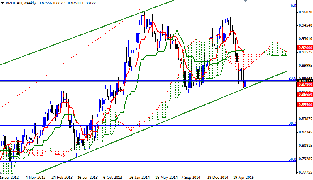Screen dimensions: 313x180
Task: Click the 0.79285 price axis value
Action: pos(305,159)
